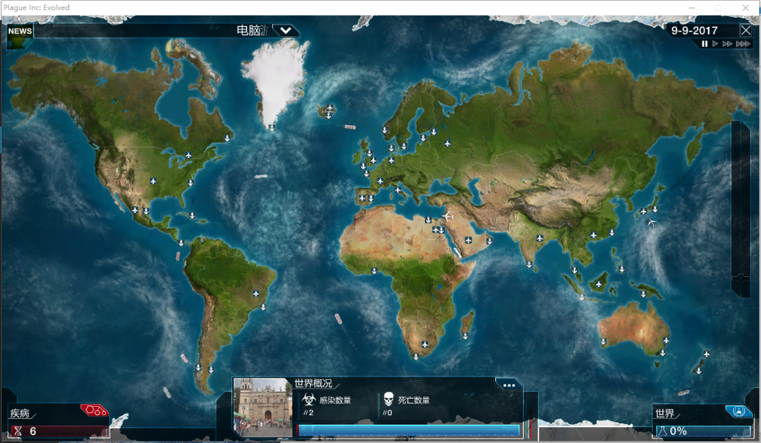The image size is (761, 443).
Task: Select Brazil's airport icon
Action: click(256, 293)
